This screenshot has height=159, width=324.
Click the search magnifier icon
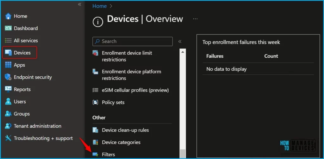(97, 41)
